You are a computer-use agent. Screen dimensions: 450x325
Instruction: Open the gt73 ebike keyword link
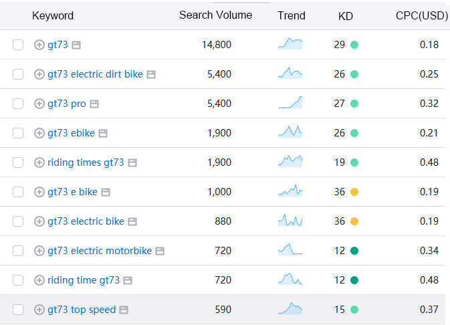coord(71,133)
